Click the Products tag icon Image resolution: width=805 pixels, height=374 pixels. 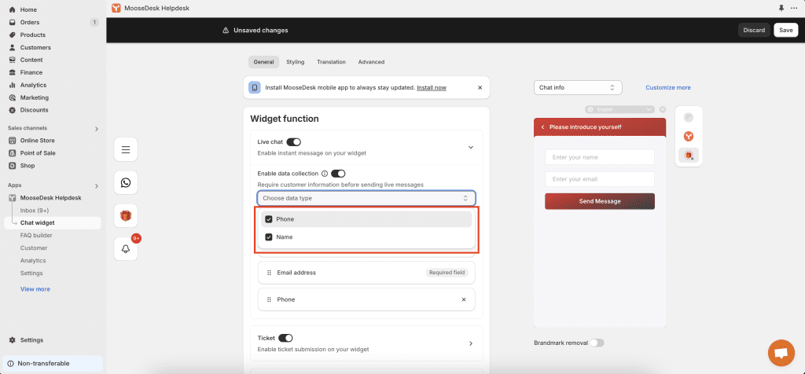coord(13,35)
